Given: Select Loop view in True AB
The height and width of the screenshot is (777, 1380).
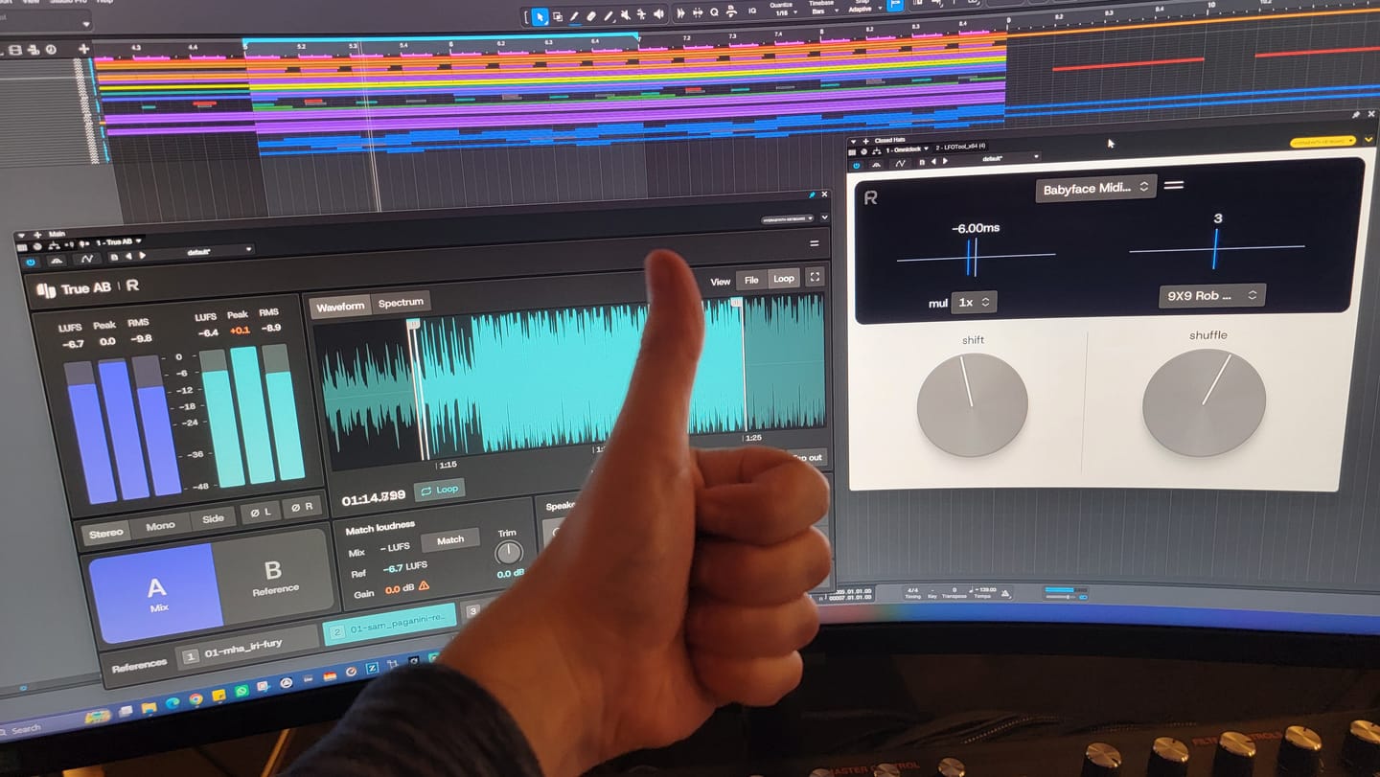Looking at the screenshot, I should pos(784,279).
